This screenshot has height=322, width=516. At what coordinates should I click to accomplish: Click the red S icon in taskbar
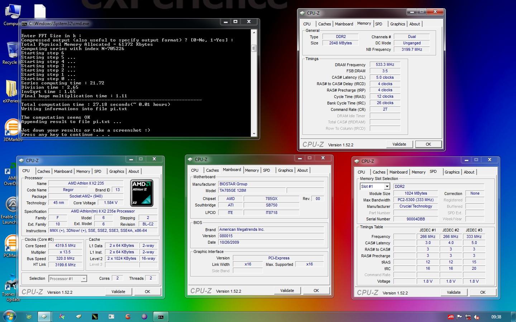pyautogui.click(x=128, y=317)
